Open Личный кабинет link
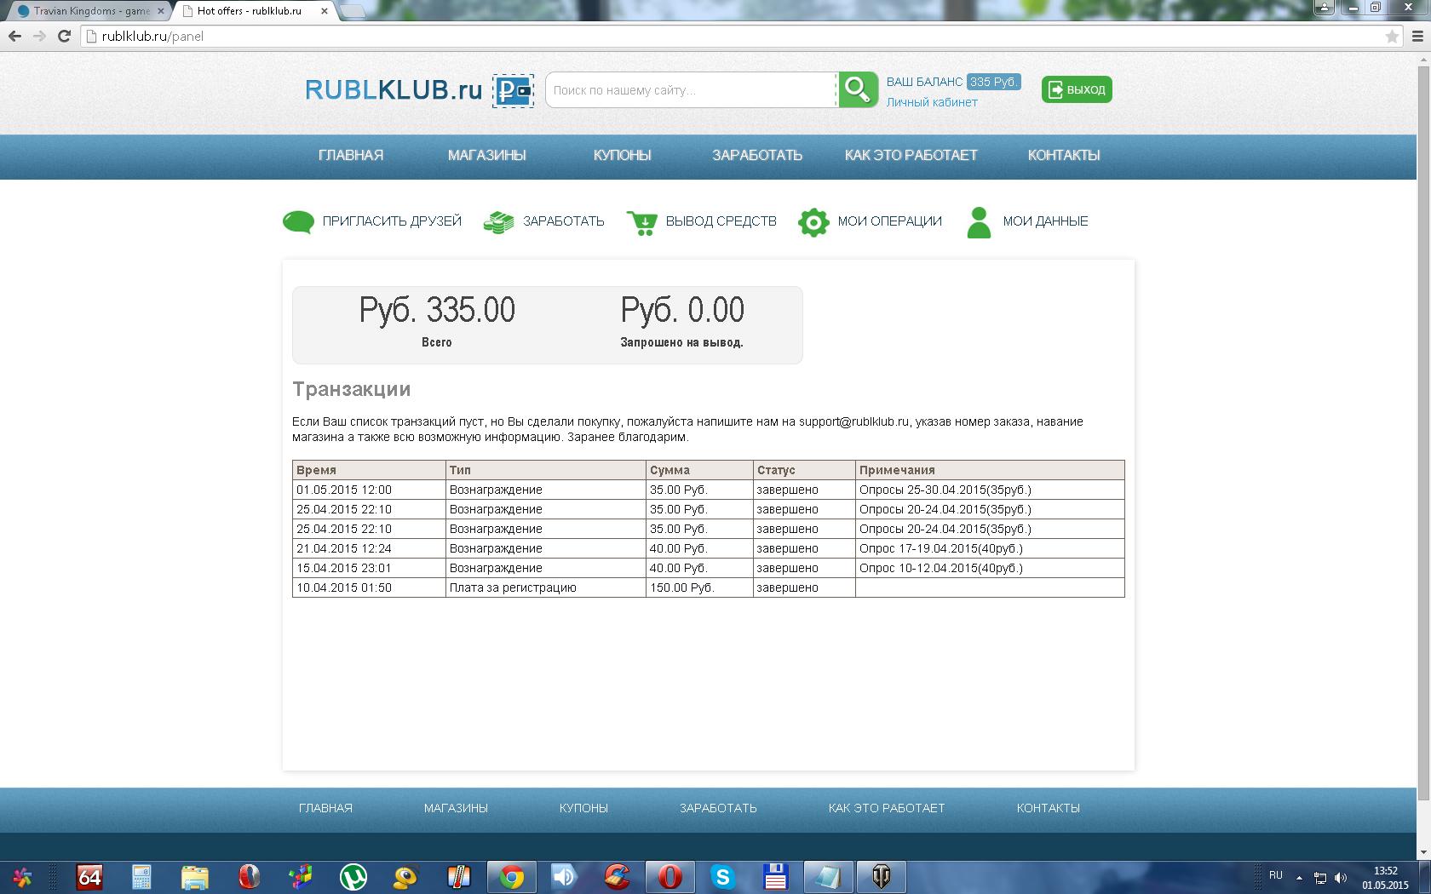 (932, 102)
